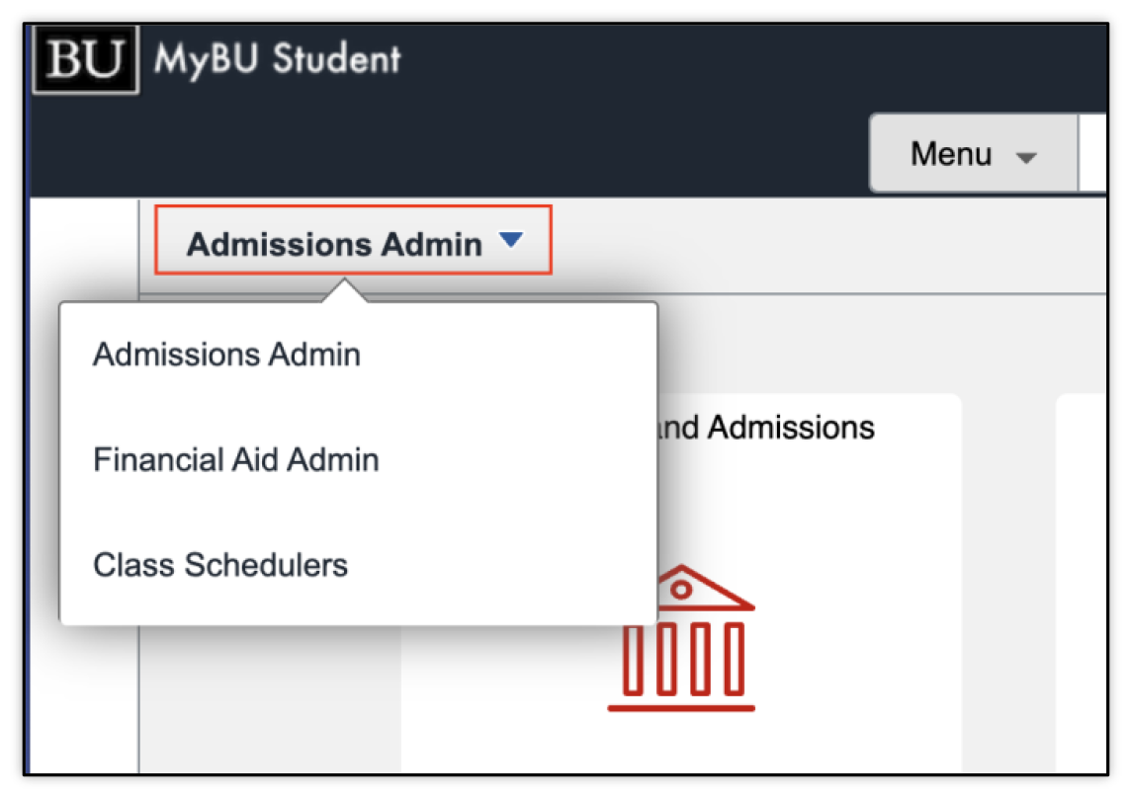Click the columns of the bank icon
Screen dimensions: 1130x800
[x=682, y=658]
